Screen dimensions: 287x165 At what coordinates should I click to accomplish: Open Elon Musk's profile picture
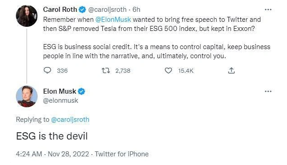pyautogui.click(x=27, y=96)
